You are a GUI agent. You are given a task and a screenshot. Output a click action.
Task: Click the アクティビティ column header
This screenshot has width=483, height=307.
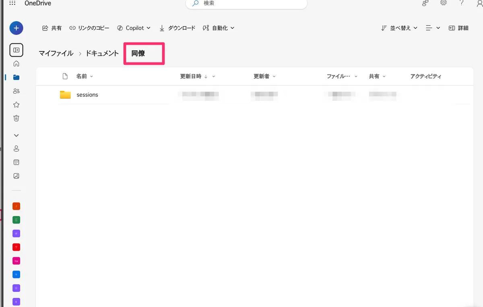pos(426,76)
